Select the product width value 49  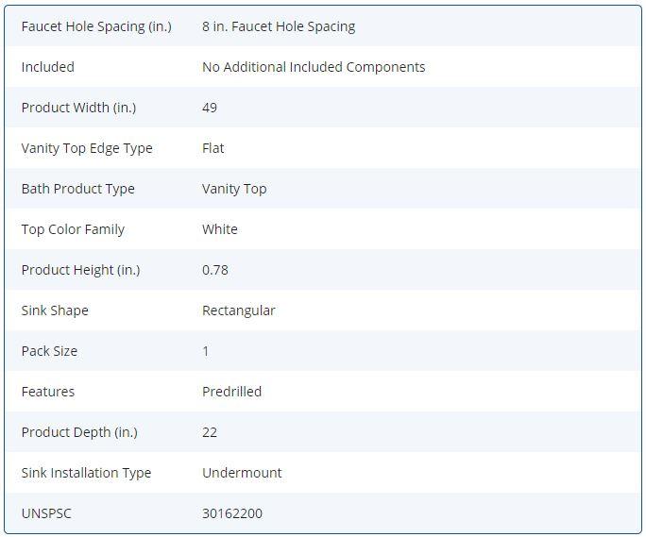point(210,108)
